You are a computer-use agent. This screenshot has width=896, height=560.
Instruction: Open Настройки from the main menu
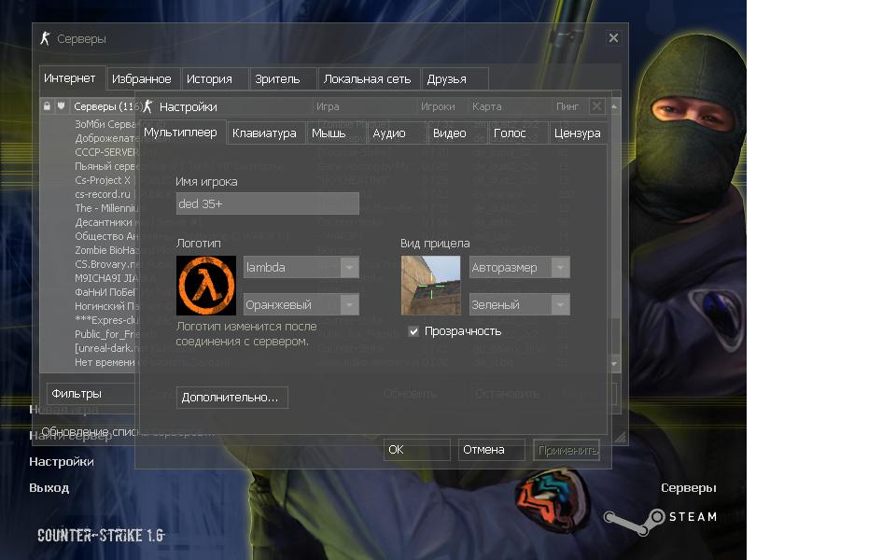[62, 462]
